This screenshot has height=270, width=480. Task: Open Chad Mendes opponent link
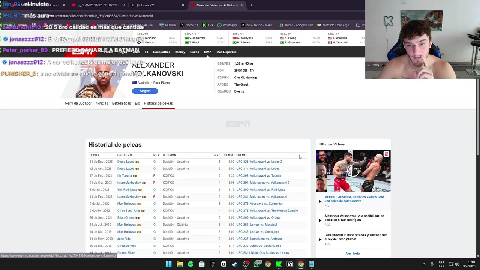[127, 246]
